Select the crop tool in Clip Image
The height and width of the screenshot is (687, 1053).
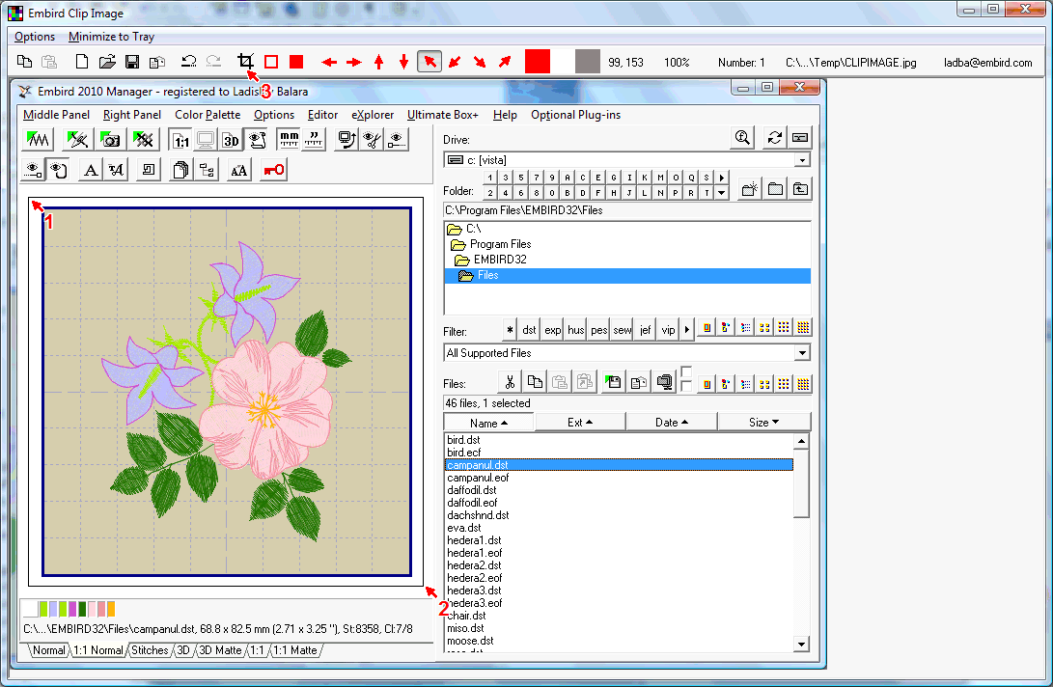246,62
